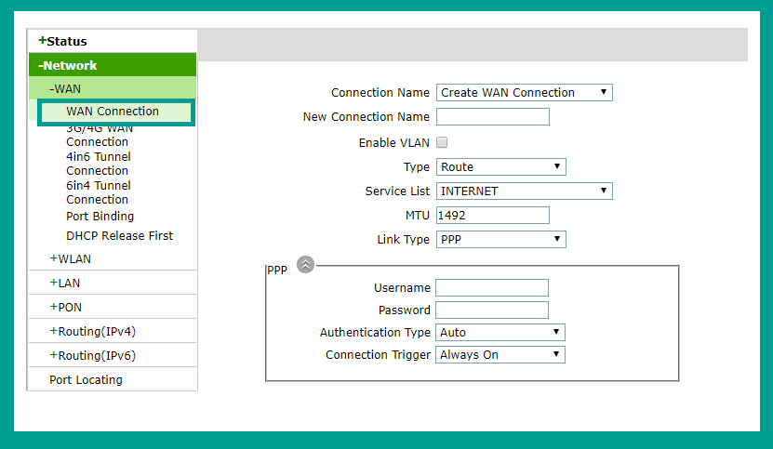773x449 pixels.
Task: Open the Type dropdown showing Route
Action: (500, 167)
